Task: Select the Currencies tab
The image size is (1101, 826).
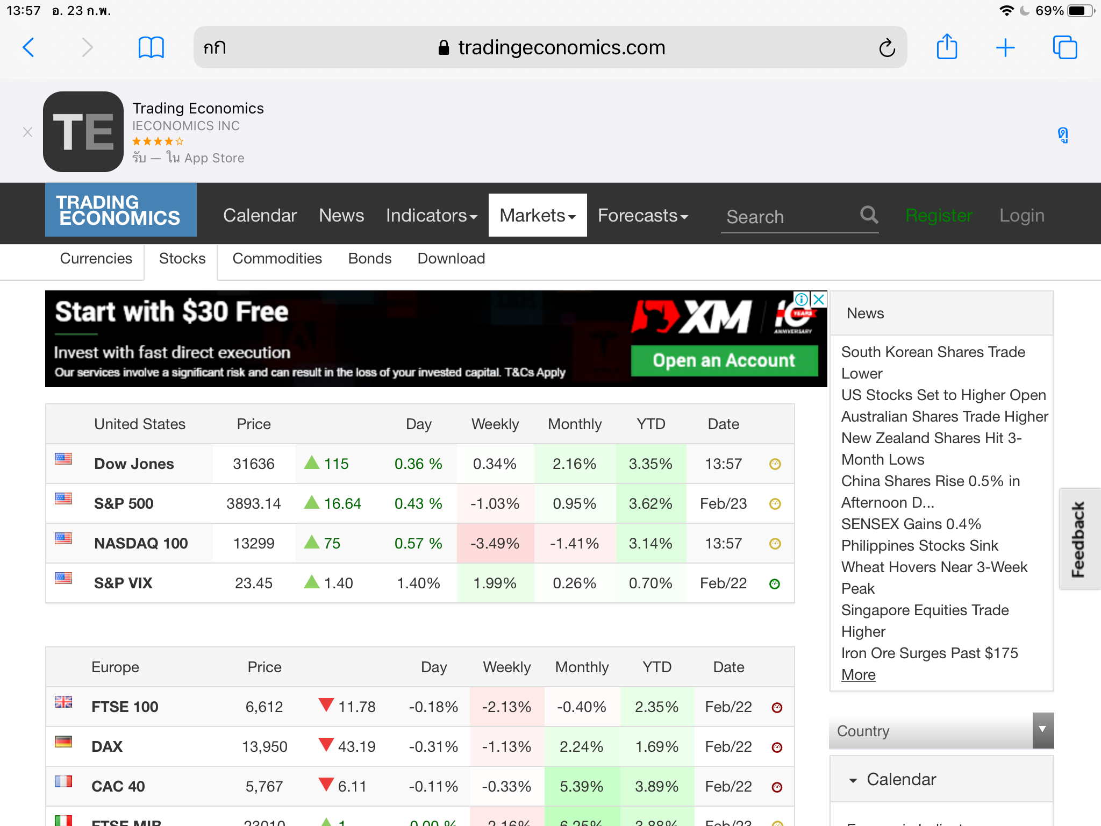Action: (x=96, y=259)
